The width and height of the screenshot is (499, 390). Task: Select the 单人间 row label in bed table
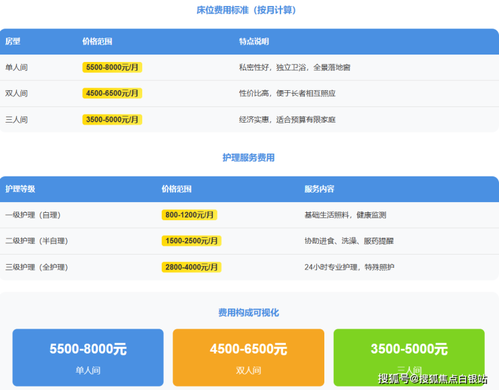coord(17,67)
